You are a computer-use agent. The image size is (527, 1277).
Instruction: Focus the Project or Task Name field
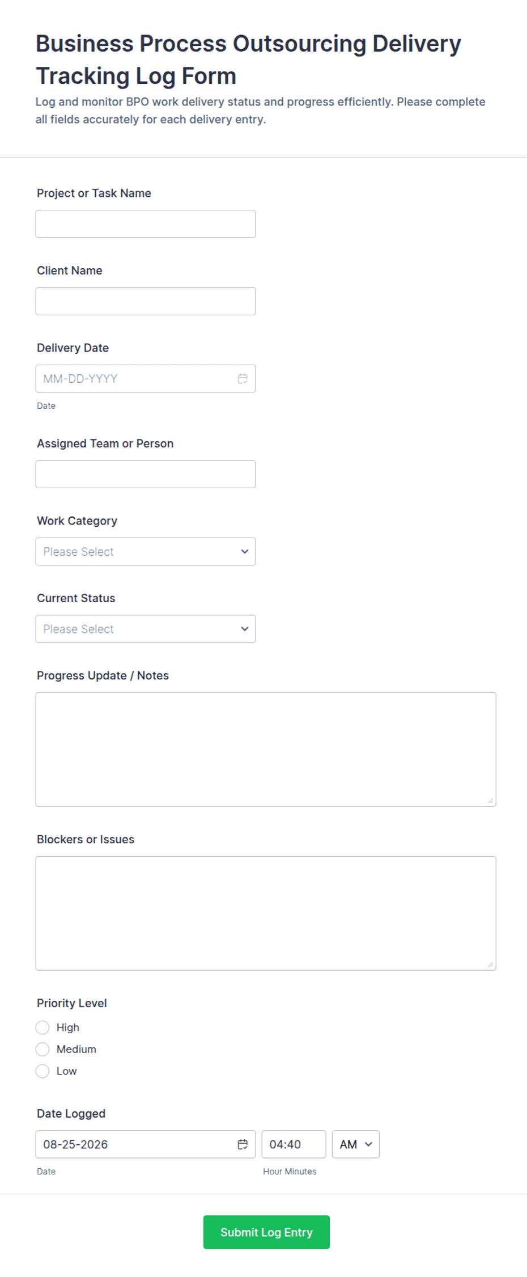(x=146, y=224)
